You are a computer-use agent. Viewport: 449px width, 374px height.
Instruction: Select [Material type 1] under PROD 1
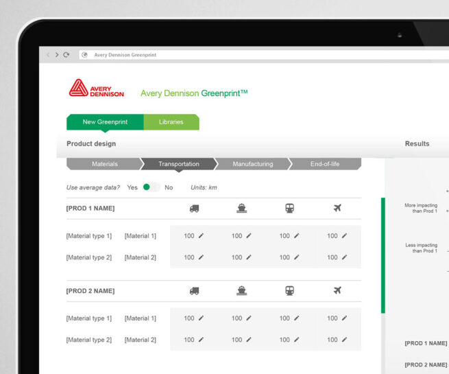pyautogui.click(x=88, y=236)
